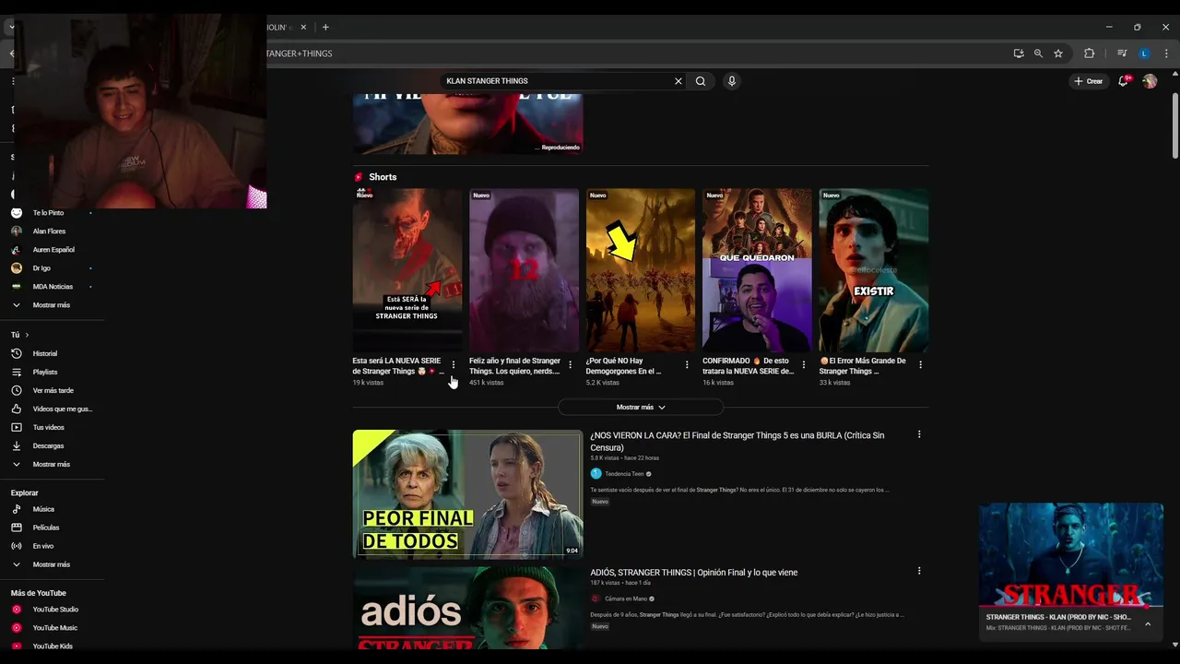Click the install app icon in address bar
Screen dimensions: 1180x664
(1019, 53)
